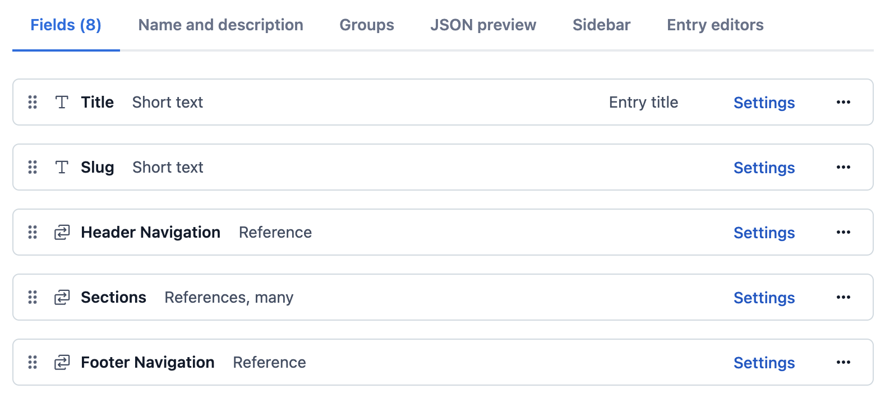Image resolution: width=885 pixels, height=398 pixels.
Task: Open the ellipsis menu for the Sections field
Action: tap(843, 297)
